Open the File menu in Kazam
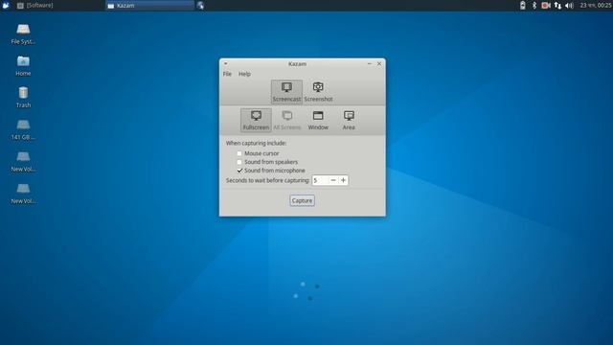 tap(227, 74)
